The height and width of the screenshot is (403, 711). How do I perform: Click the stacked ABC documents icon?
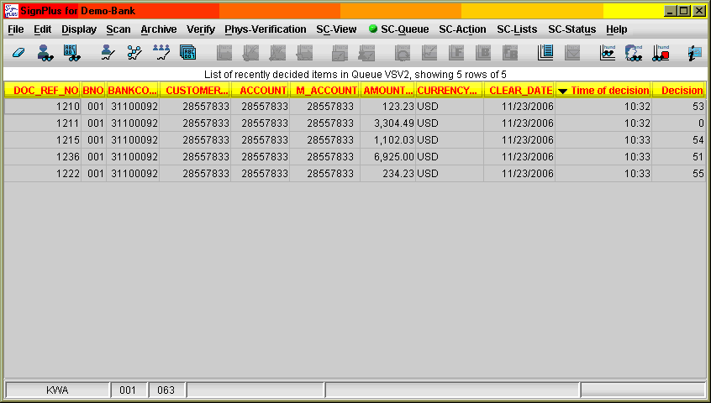188,53
